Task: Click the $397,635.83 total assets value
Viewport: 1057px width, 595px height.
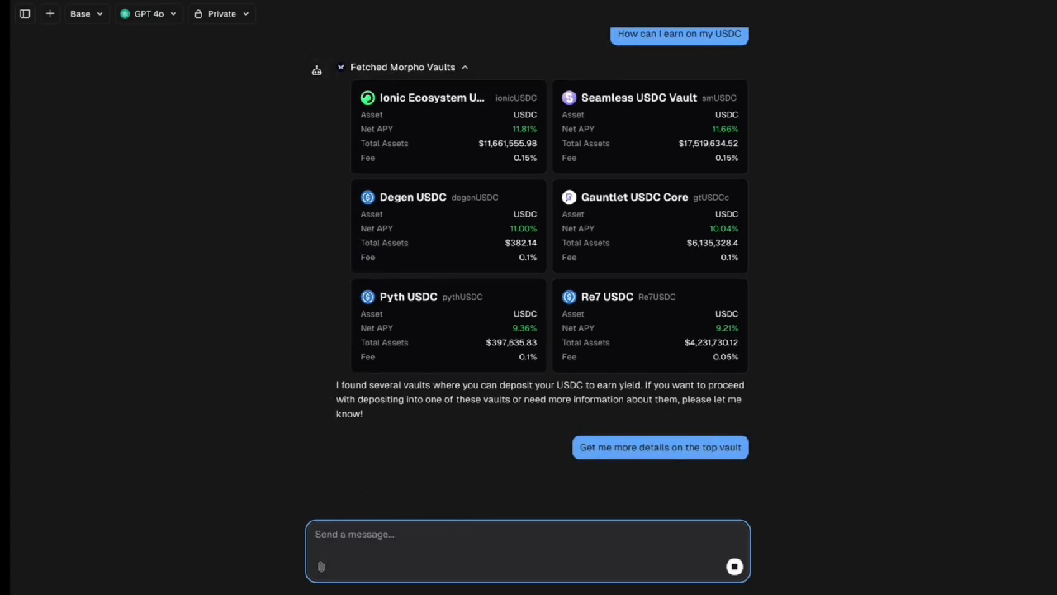Action: coord(511,342)
